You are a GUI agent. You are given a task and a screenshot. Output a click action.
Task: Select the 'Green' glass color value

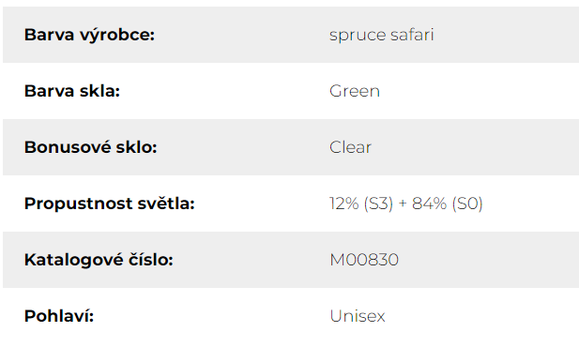point(355,91)
